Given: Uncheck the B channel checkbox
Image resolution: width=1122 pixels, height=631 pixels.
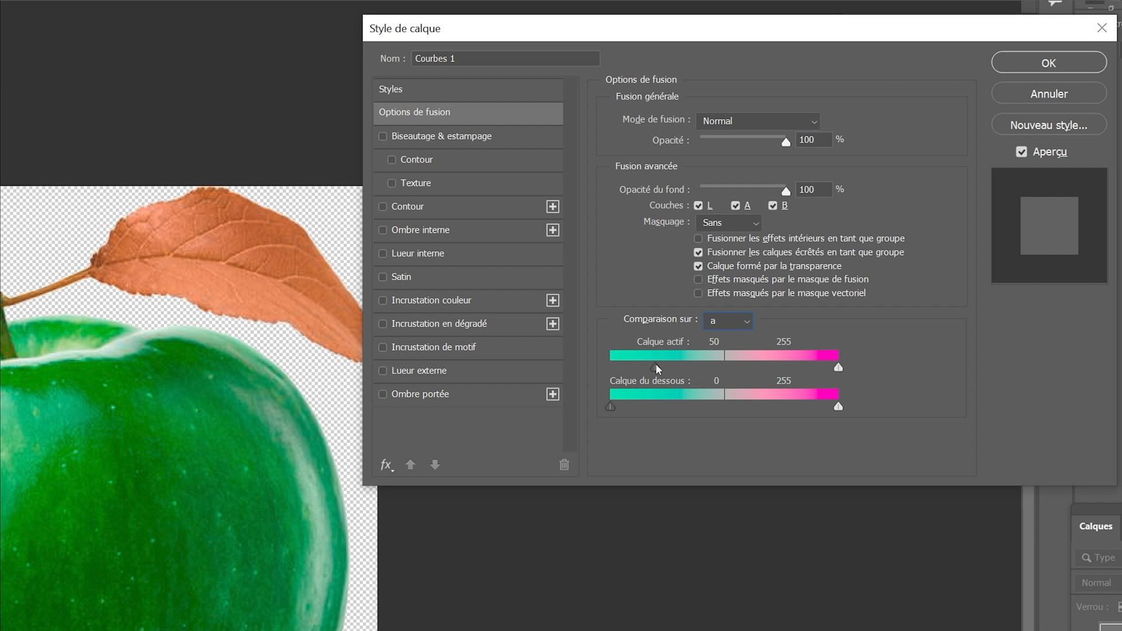Looking at the screenshot, I should pyautogui.click(x=773, y=206).
